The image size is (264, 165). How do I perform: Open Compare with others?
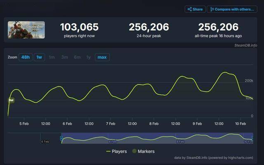click(232, 9)
